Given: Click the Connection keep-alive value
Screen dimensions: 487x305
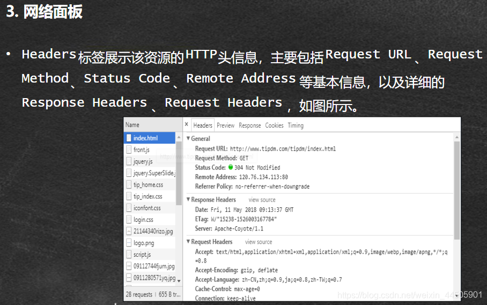Looking at the screenshot, I should tap(241, 298).
